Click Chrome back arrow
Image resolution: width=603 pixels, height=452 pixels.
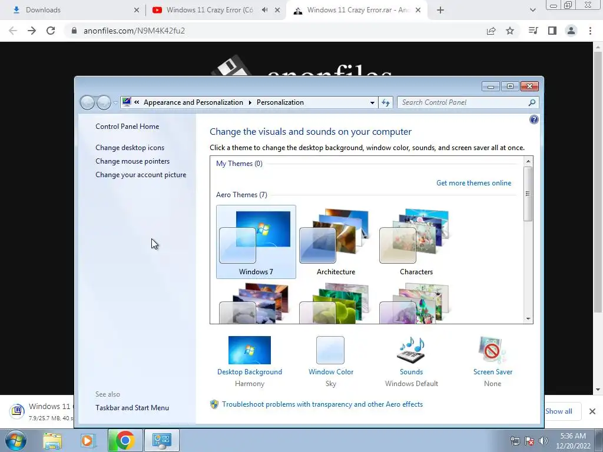click(x=13, y=31)
